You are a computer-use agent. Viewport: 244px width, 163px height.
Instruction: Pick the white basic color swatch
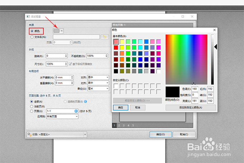pos(159,71)
